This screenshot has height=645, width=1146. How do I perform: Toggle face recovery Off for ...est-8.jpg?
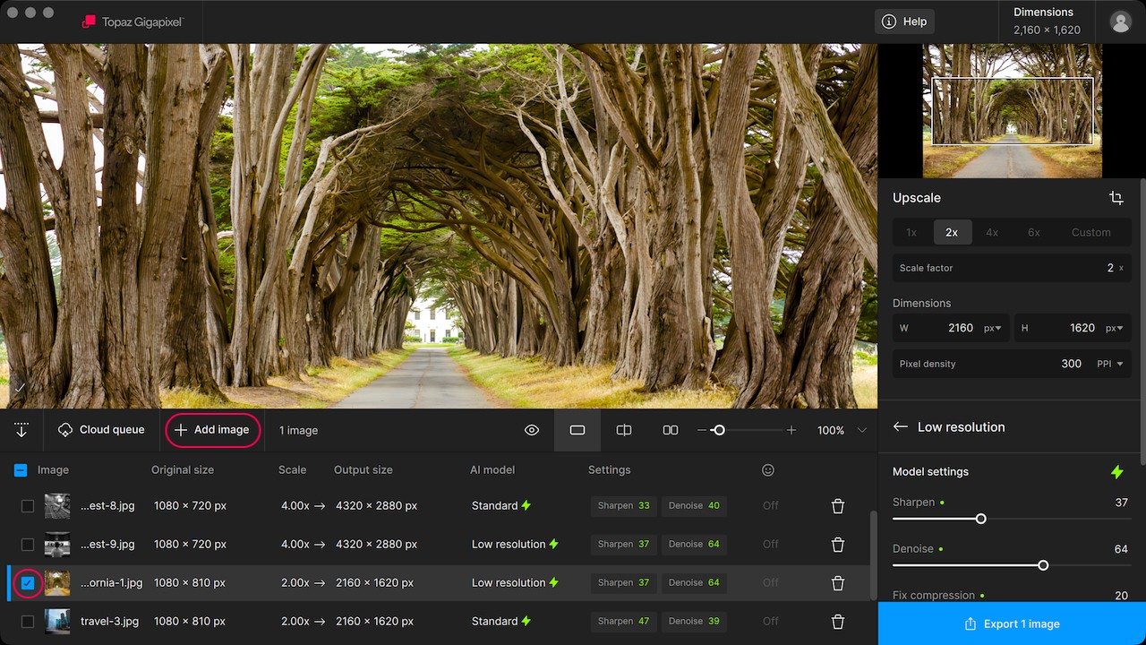coord(771,506)
